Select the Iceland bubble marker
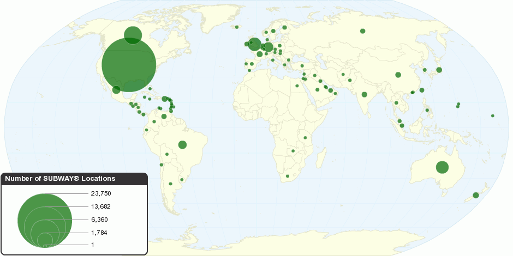The image size is (513, 256). click(x=237, y=27)
